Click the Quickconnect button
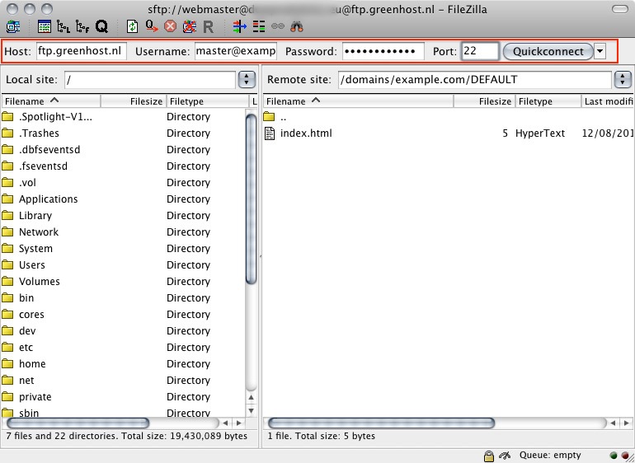635x463 pixels. click(x=548, y=51)
